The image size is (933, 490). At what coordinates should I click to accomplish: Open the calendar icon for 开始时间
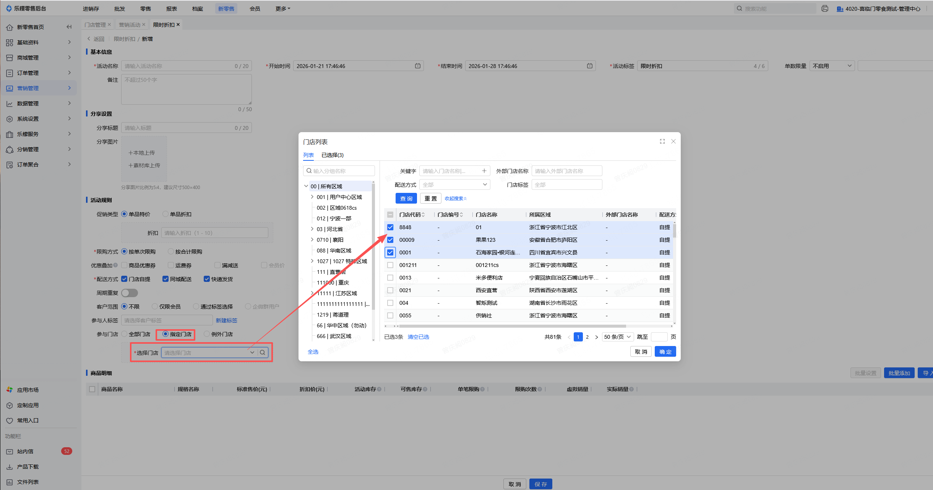coord(418,66)
